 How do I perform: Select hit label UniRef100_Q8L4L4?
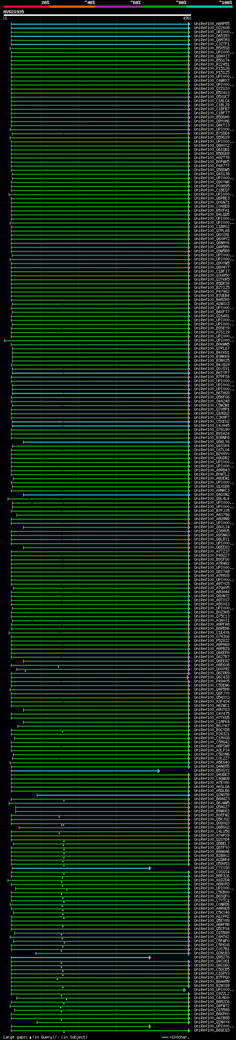coord(212,499)
